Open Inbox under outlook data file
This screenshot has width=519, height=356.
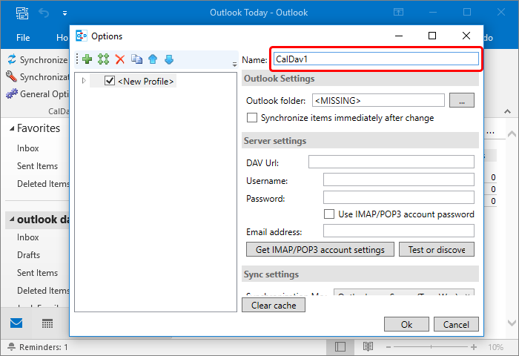tap(28, 237)
